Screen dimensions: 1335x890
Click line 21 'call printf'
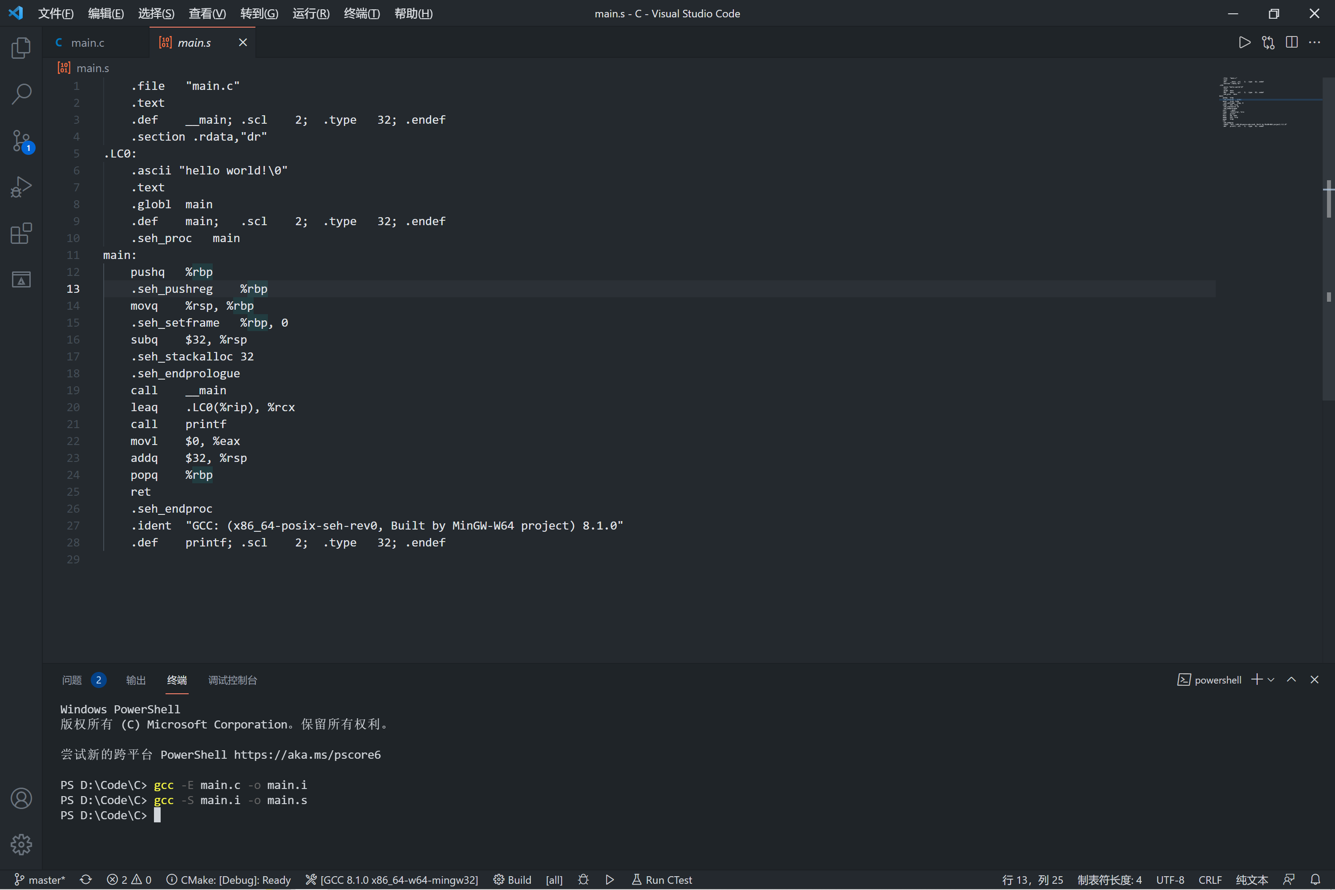(178, 424)
